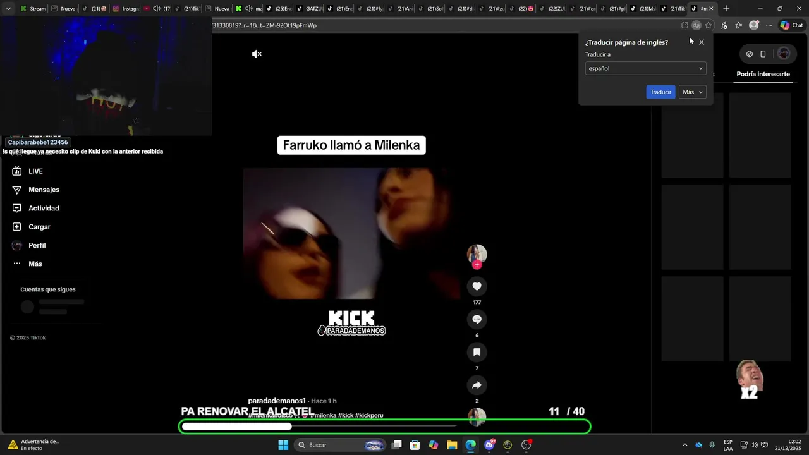Expand the Más translate options dropdown

[692, 92]
